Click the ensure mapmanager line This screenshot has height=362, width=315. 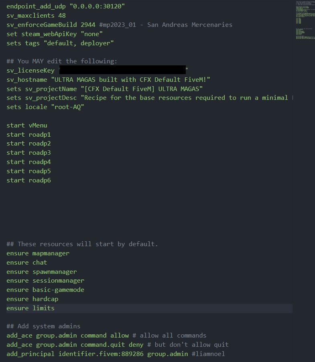(38, 253)
